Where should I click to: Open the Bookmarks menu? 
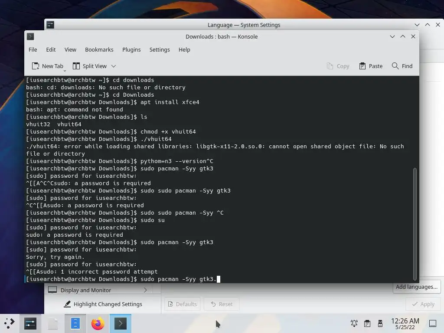[99, 49]
